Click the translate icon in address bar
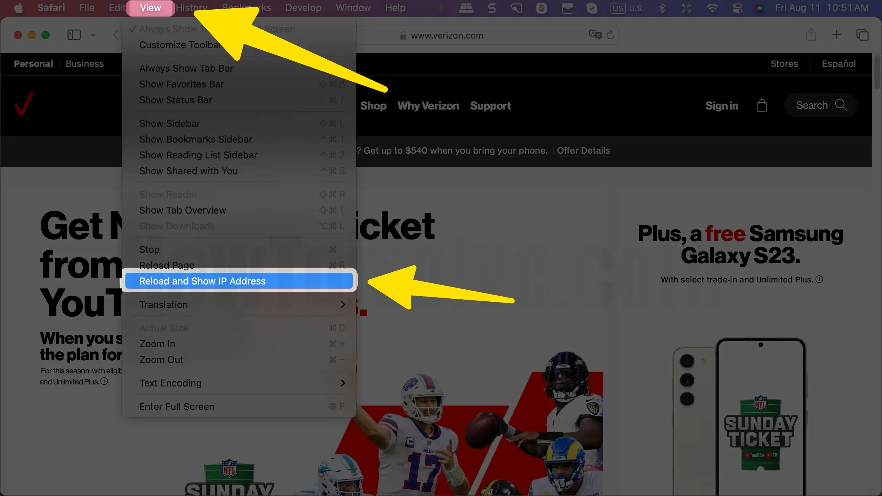This screenshot has height=496, width=882. pos(595,35)
